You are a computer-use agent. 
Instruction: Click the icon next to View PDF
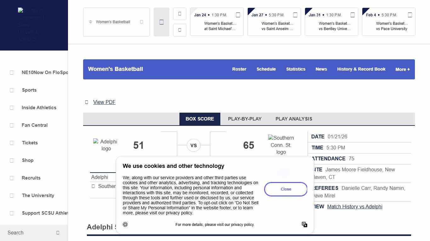87,102
